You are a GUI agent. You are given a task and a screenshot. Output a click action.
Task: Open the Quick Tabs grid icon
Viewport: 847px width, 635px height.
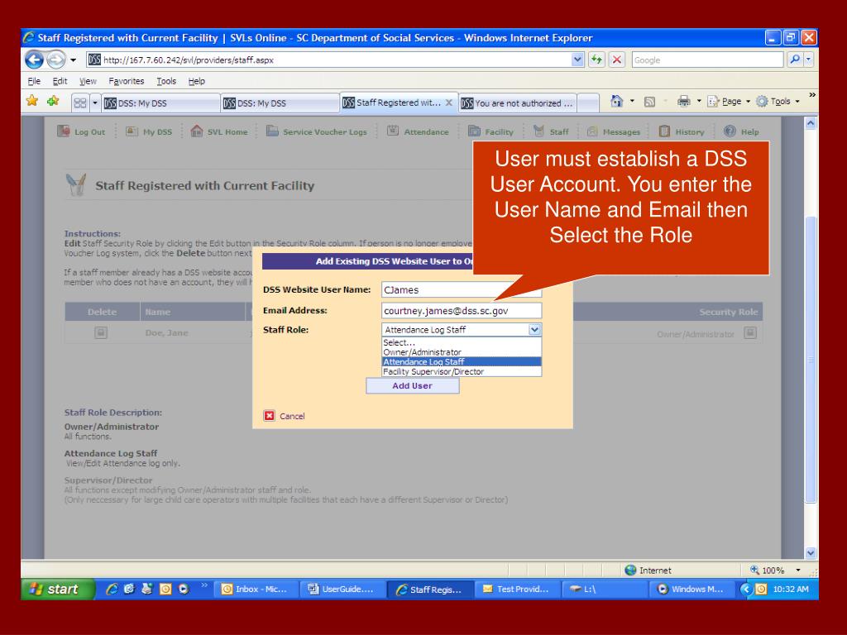coord(80,103)
